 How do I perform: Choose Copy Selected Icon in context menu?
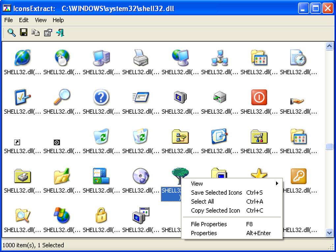pos(232,210)
